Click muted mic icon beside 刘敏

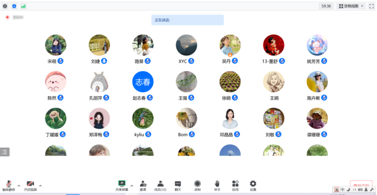click(278, 135)
